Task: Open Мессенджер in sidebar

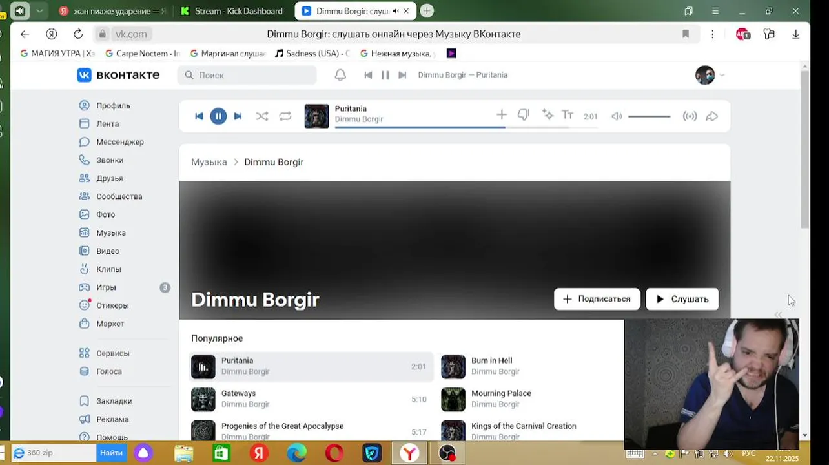Action: pyautogui.click(x=120, y=141)
